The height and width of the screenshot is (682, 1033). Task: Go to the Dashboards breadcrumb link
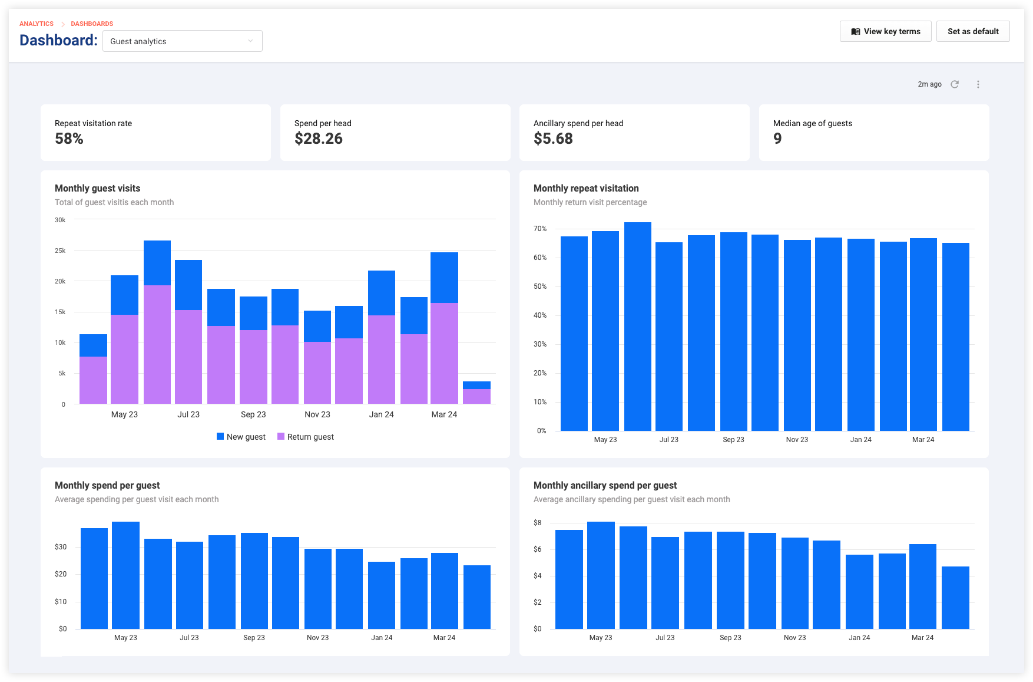point(92,24)
